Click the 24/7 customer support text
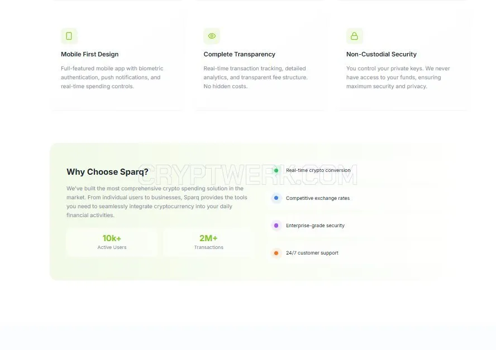The image size is (496, 350). tap(312, 253)
